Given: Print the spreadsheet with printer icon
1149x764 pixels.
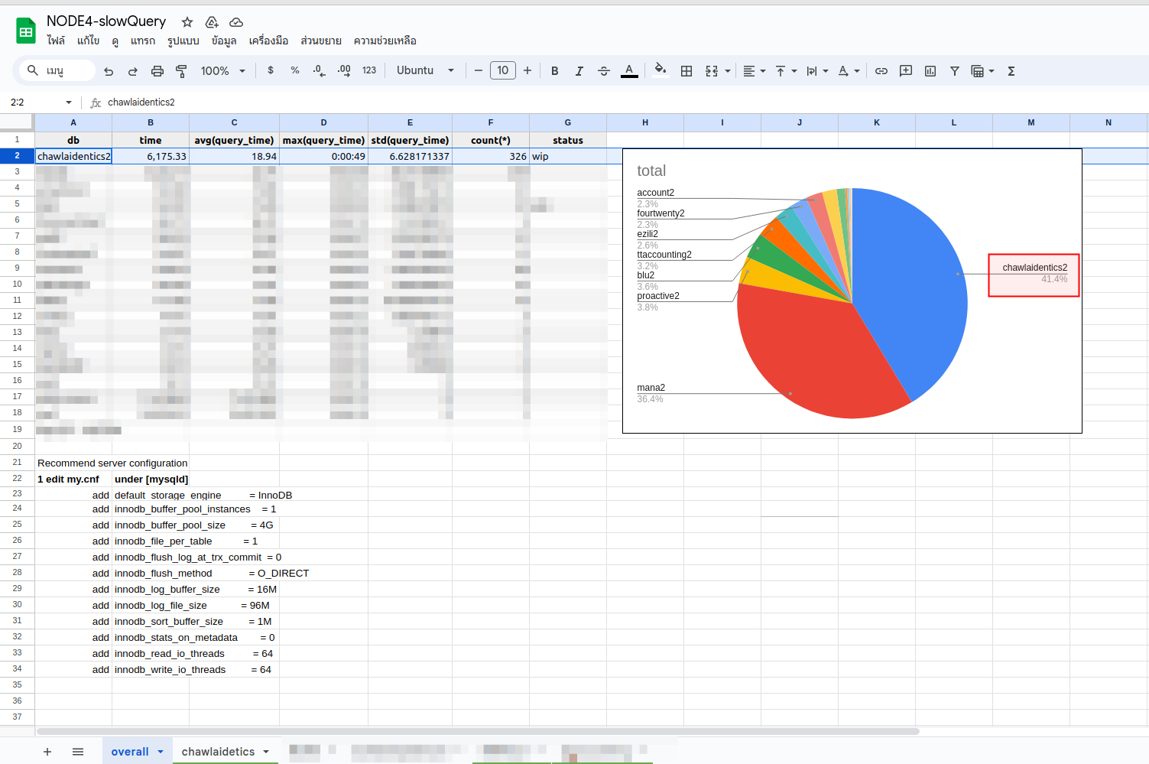Looking at the screenshot, I should click(157, 71).
